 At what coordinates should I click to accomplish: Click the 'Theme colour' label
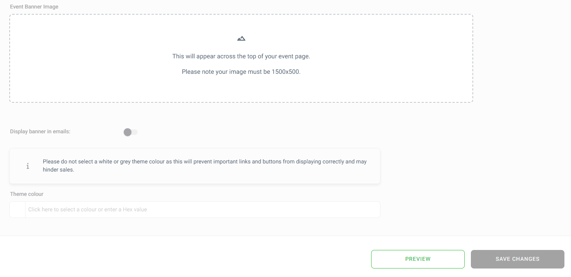(27, 194)
